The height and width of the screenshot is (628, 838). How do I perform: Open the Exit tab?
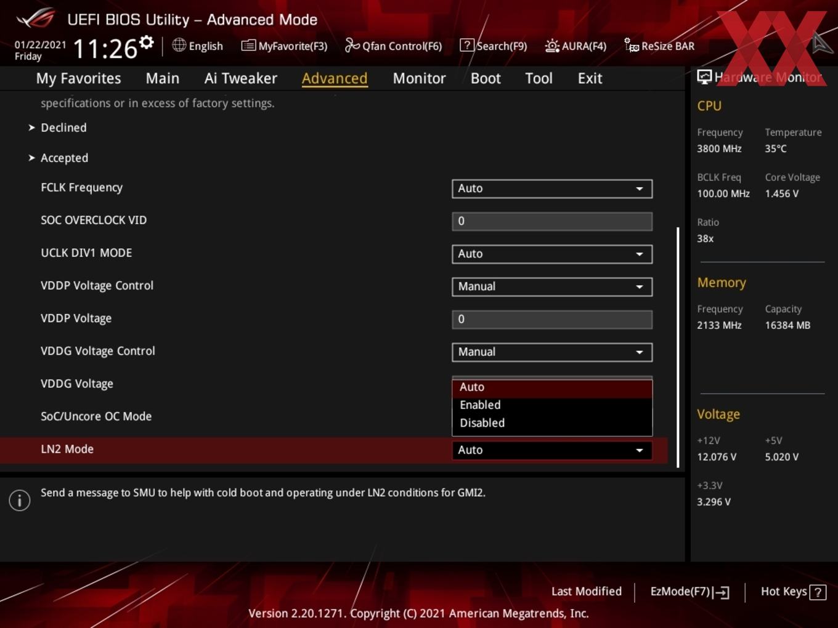[x=590, y=78]
